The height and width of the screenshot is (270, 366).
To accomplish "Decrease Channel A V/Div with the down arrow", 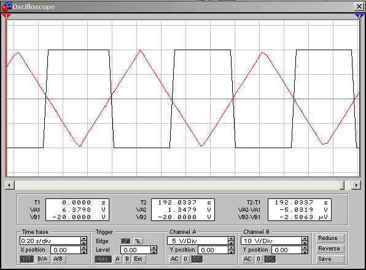I will [231, 242].
